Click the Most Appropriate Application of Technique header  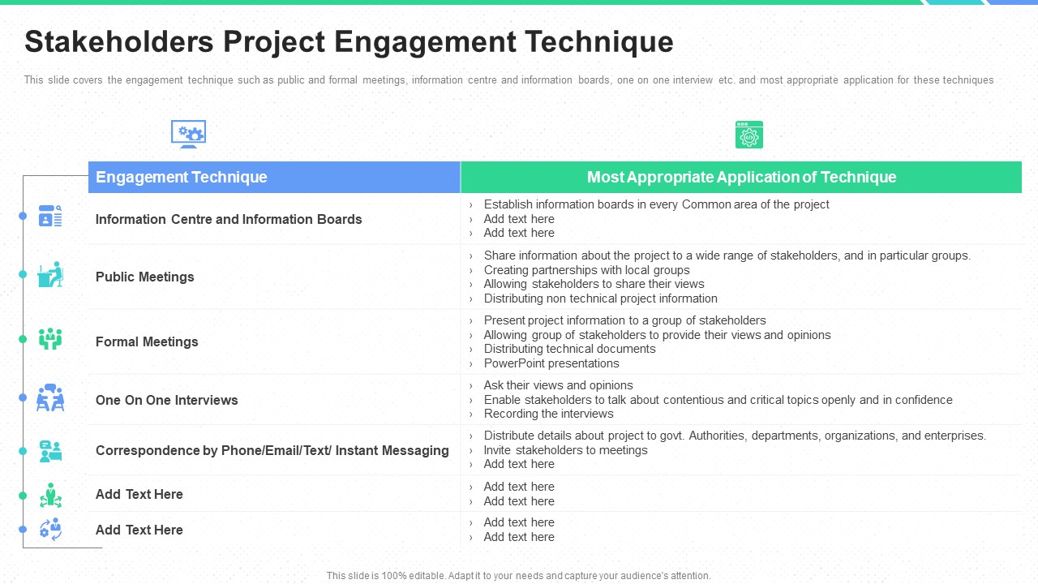741,177
